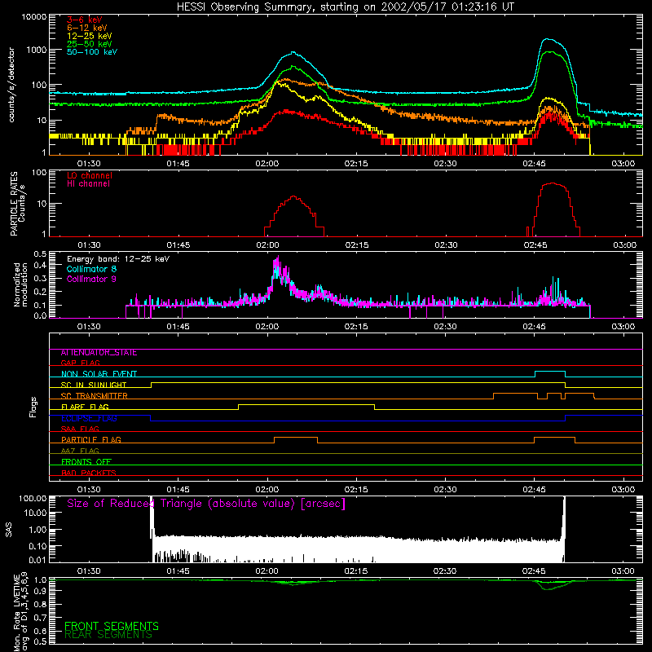Click the SC_TRANSMITTER flag label
652x652 pixels.
coord(95,396)
